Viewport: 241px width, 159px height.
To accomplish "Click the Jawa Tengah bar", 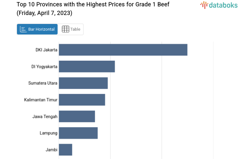I will pos(77,116).
